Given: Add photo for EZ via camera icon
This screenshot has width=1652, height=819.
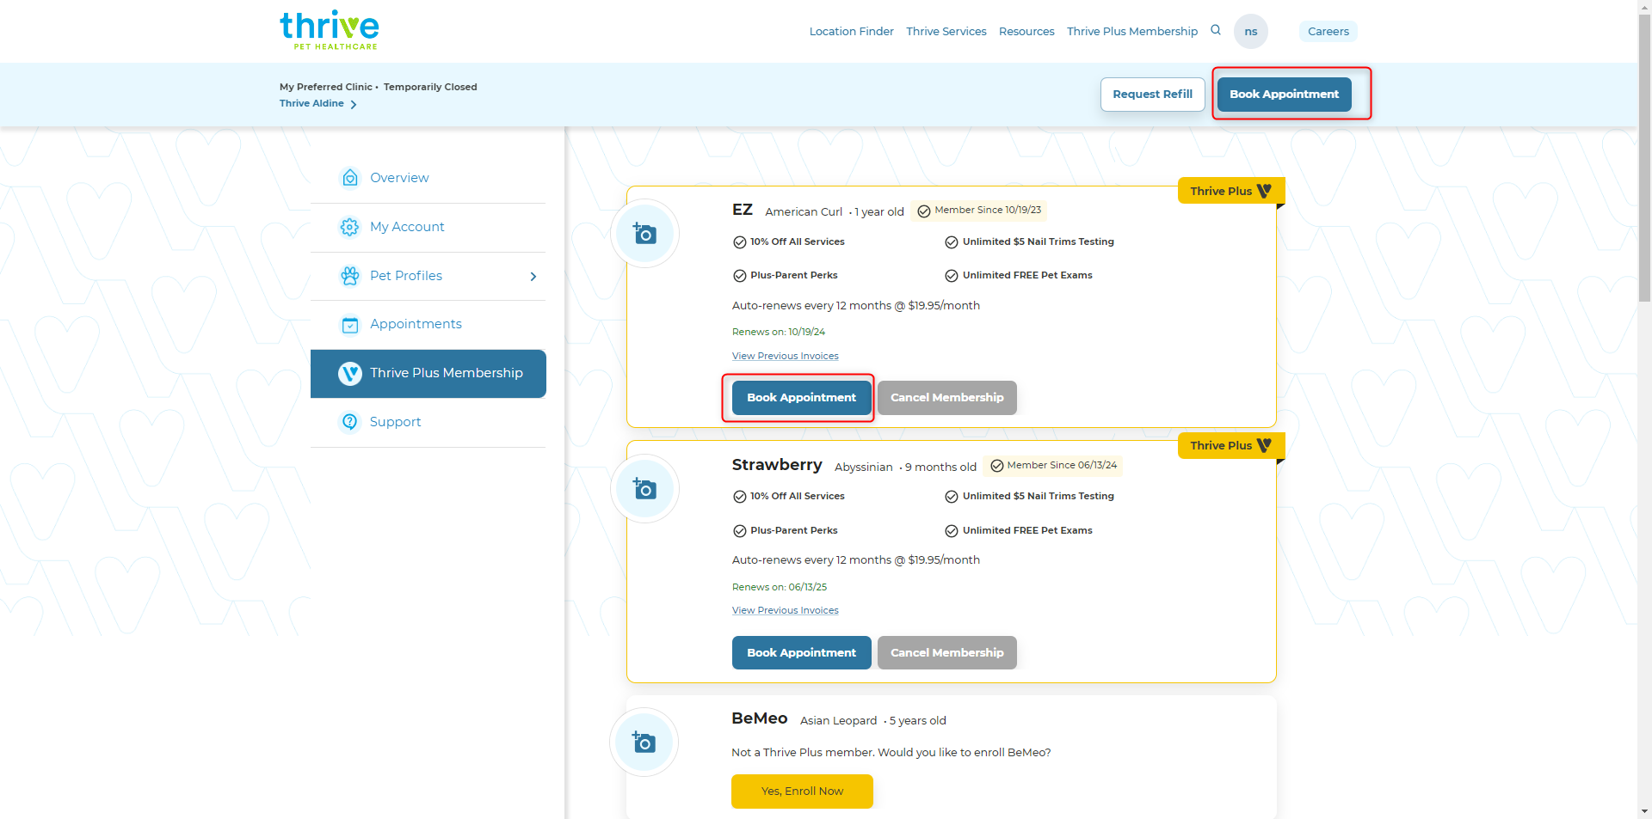Looking at the screenshot, I should [x=644, y=233].
